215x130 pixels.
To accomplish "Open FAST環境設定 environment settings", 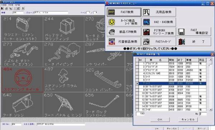I will (194, 32).
